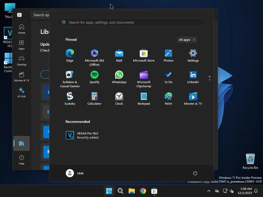Open Help in Microsoft Store sidebar
Screen dimensions: 263x197
(x=22, y=160)
